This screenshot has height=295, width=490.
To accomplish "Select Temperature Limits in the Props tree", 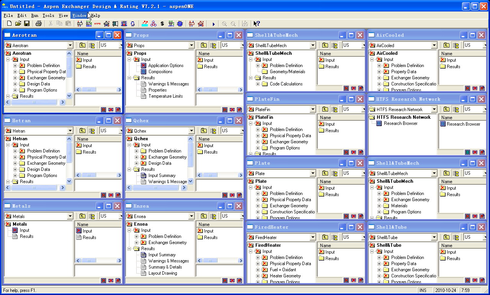I will [165, 96].
